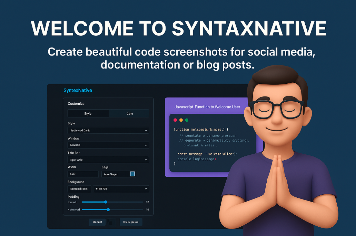The image size is (356, 236).
Task: Click the 'Background' section label
Action: coord(76,182)
